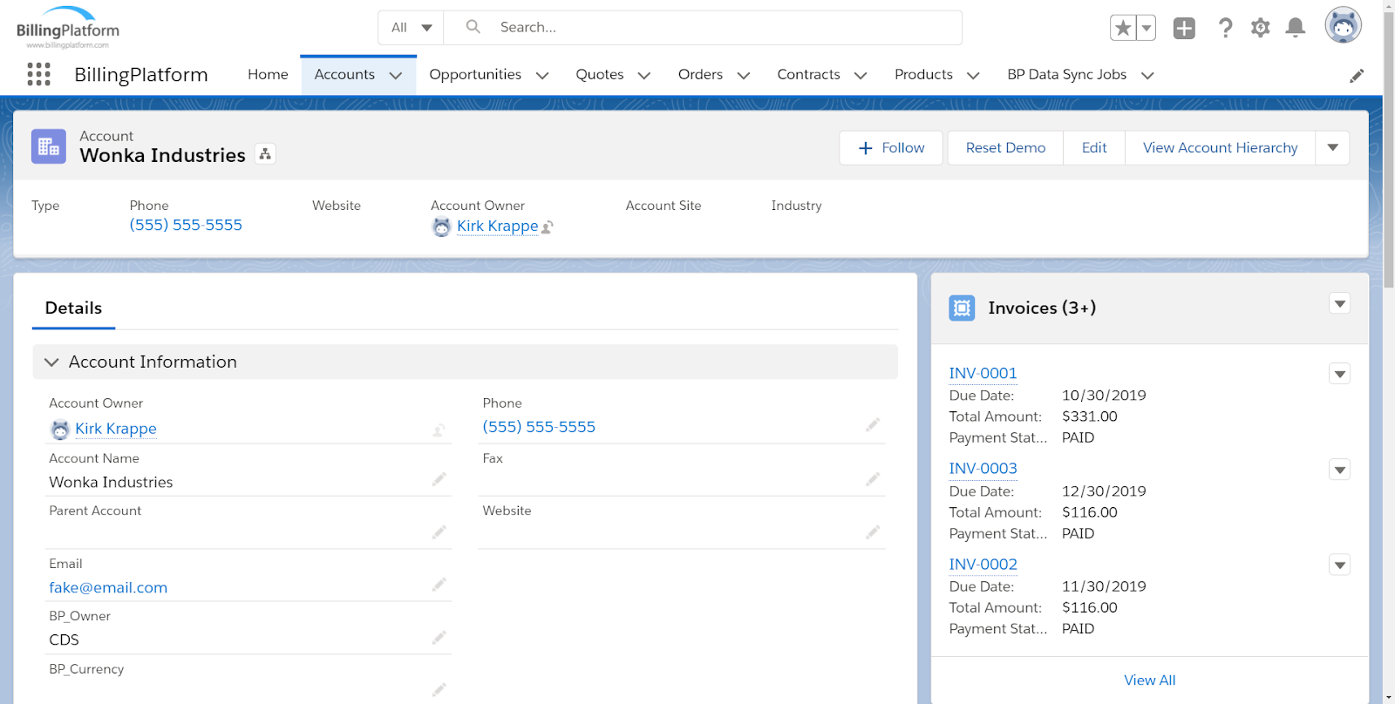The height and width of the screenshot is (704, 1395).
Task: Open the All search scope dropdown
Action: pos(411,28)
